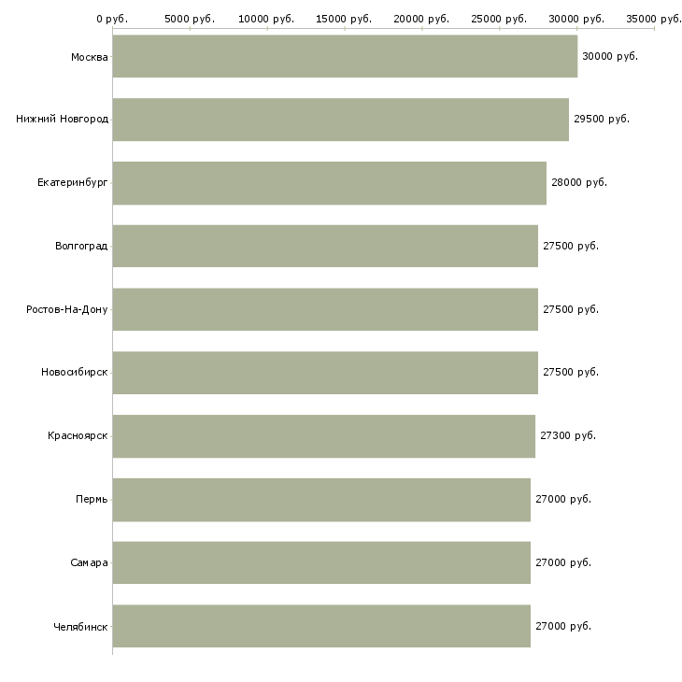Select the 0 руб. axis tick label
Image resolution: width=682 pixels, height=682 pixels.
coord(112,19)
